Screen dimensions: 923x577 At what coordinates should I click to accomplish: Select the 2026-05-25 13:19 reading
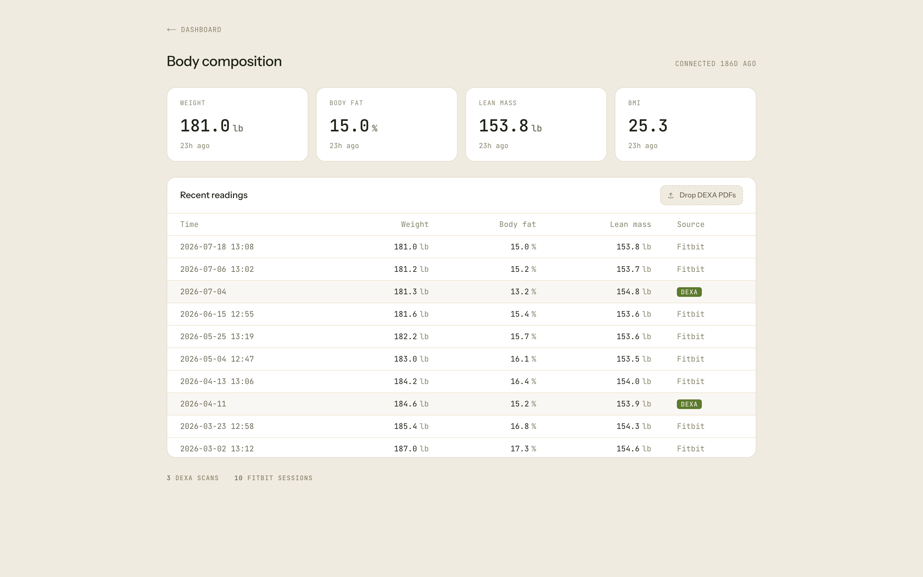point(462,337)
